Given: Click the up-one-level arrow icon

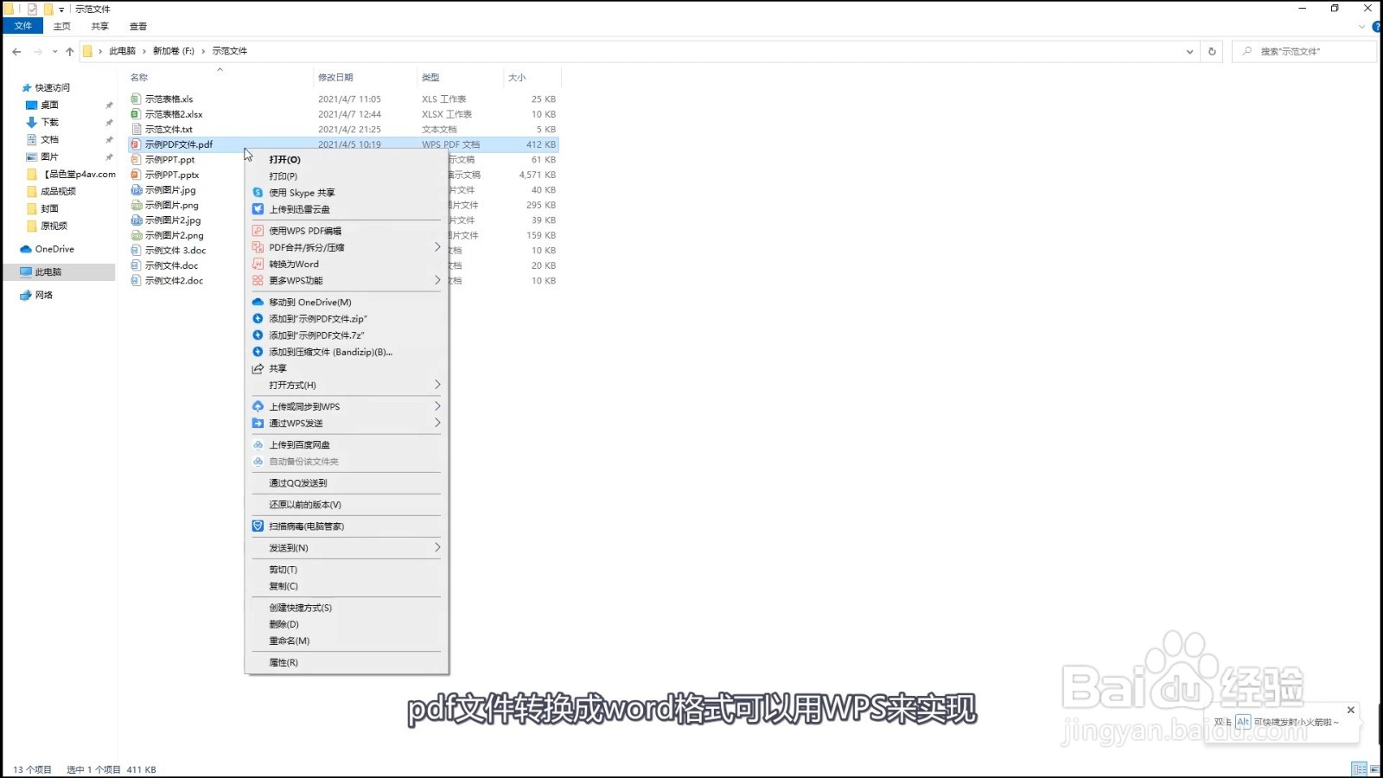Looking at the screenshot, I should [x=70, y=51].
